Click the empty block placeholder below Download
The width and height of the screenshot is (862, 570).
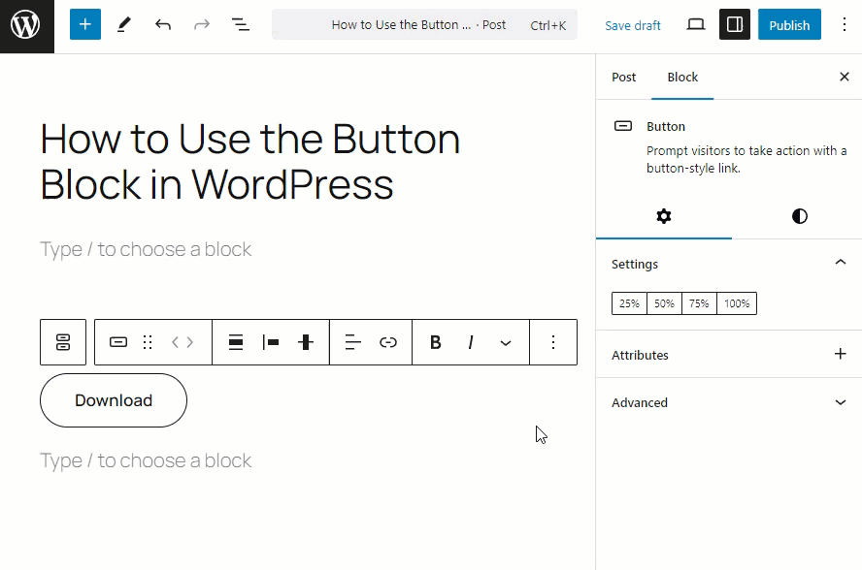pyautogui.click(x=146, y=460)
